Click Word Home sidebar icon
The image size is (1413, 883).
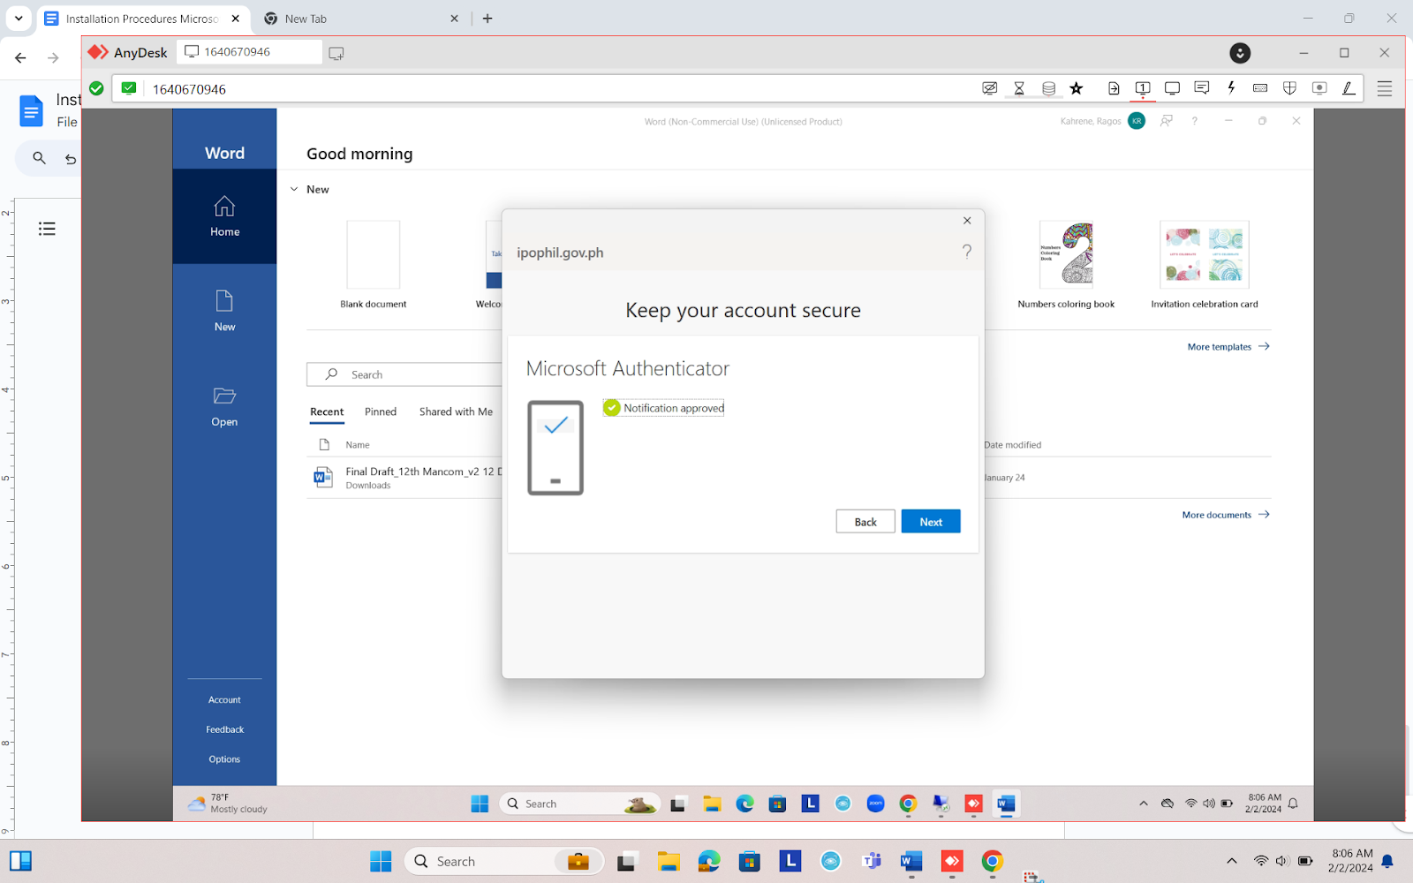224,216
